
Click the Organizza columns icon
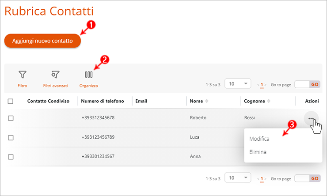point(89,75)
